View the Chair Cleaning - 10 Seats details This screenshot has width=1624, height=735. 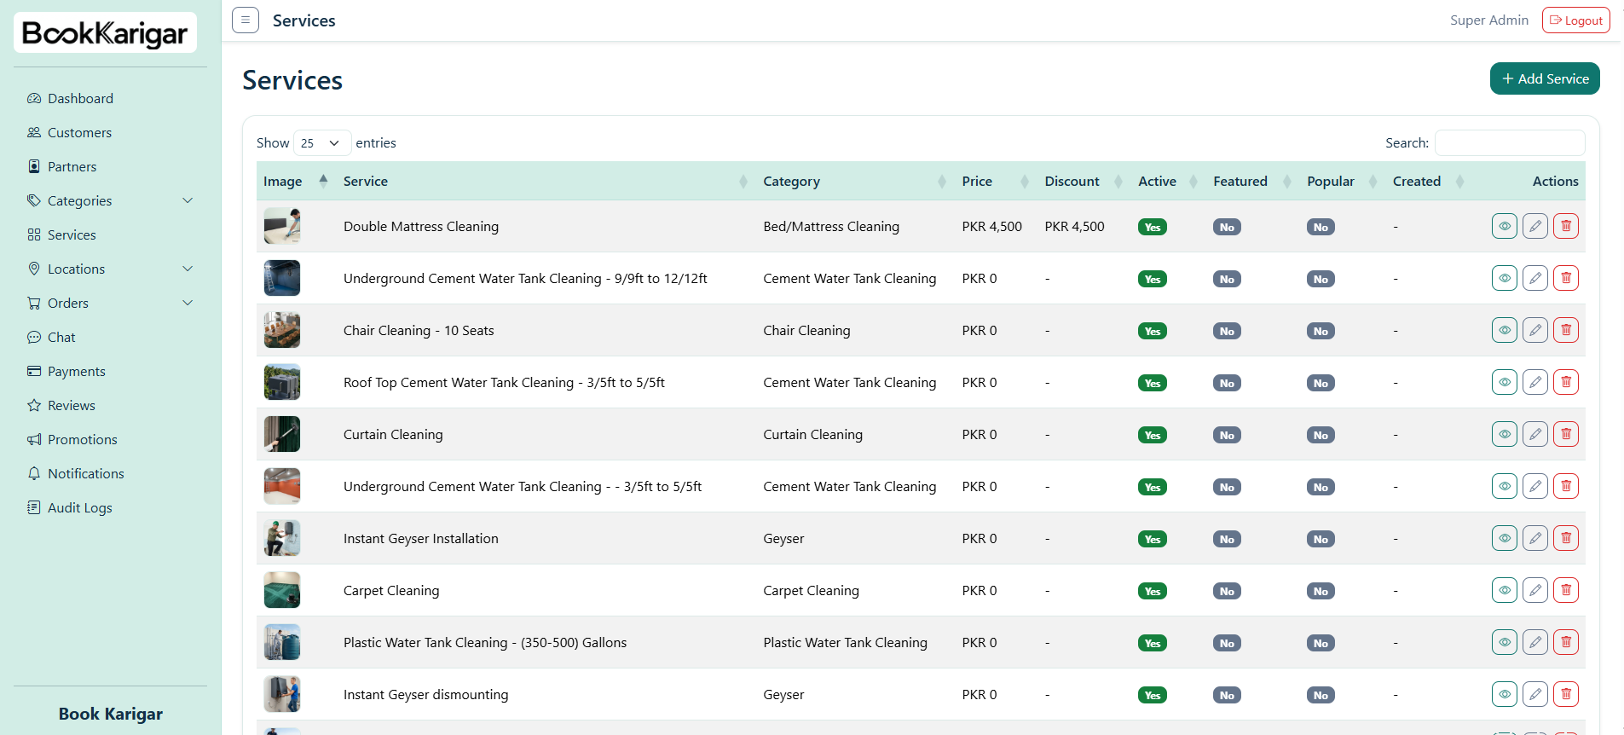[1505, 330]
